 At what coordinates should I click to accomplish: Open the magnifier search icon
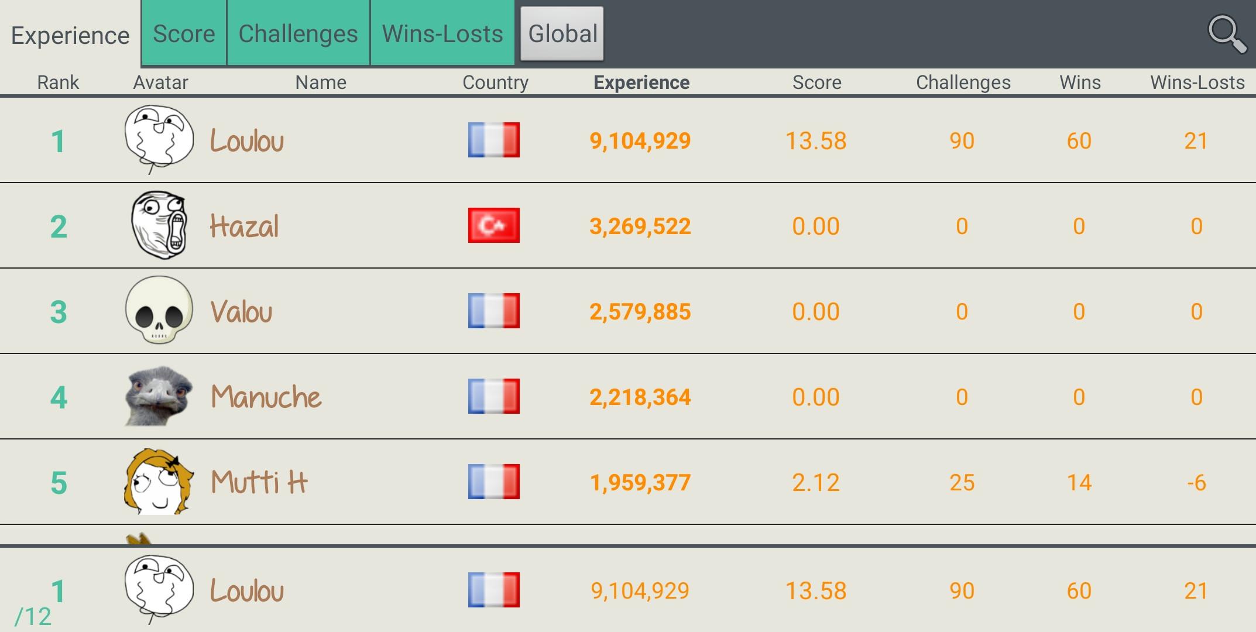point(1227,35)
